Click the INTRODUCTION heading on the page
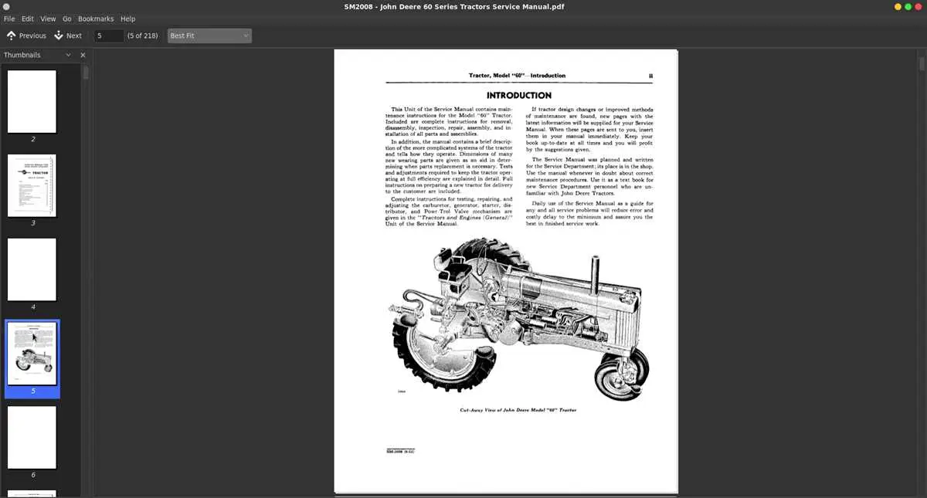 coord(519,96)
